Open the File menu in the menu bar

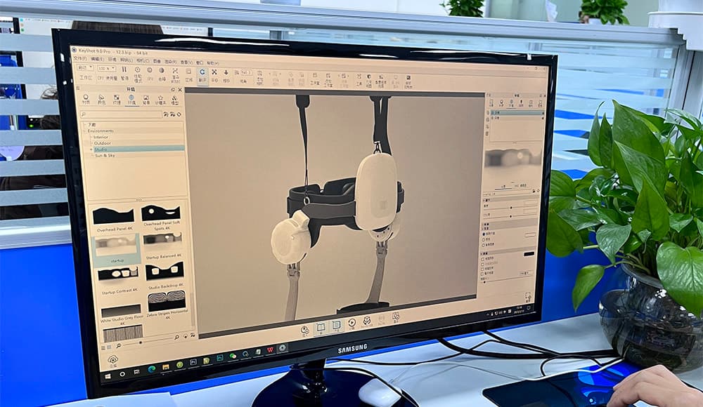[79, 59]
